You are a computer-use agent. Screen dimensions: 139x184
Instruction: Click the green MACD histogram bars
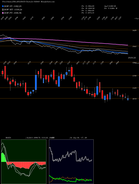coord(4,158)
